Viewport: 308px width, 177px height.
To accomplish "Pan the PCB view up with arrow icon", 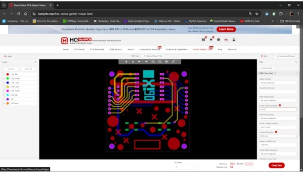I will pos(126,62).
